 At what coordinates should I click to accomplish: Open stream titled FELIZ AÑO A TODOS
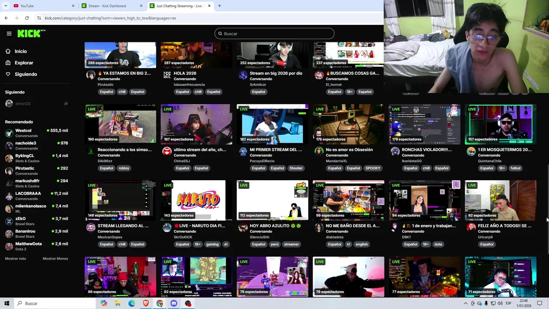(504, 226)
